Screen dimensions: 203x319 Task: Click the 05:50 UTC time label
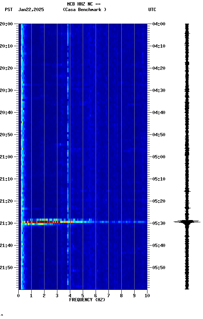pyautogui.click(x=159, y=268)
